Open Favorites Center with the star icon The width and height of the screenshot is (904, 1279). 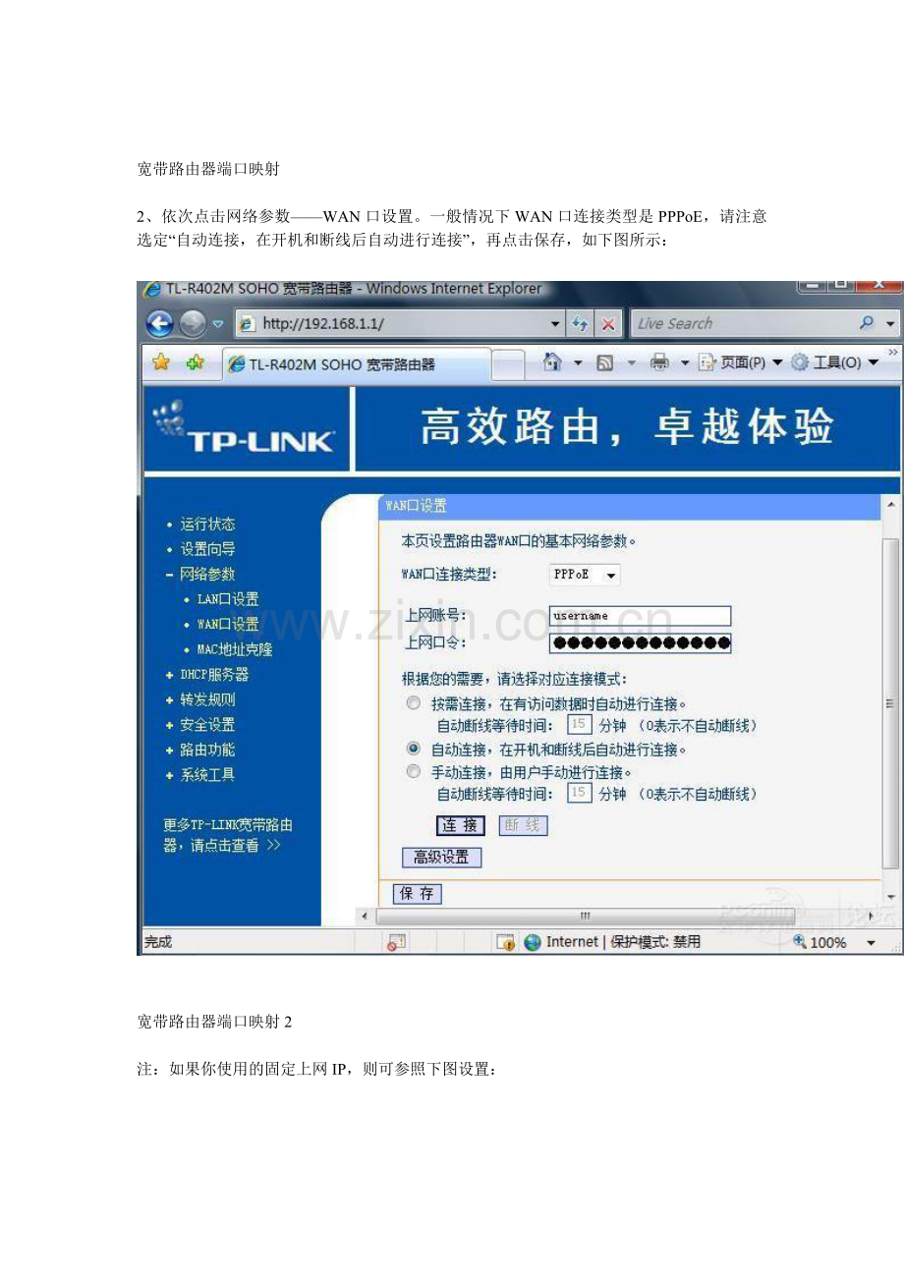click(x=161, y=362)
